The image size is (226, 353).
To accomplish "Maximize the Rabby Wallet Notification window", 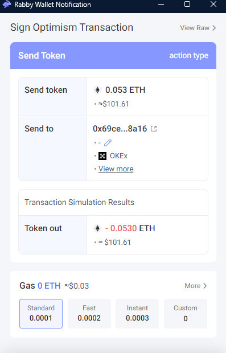I will click(x=187, y=5).
